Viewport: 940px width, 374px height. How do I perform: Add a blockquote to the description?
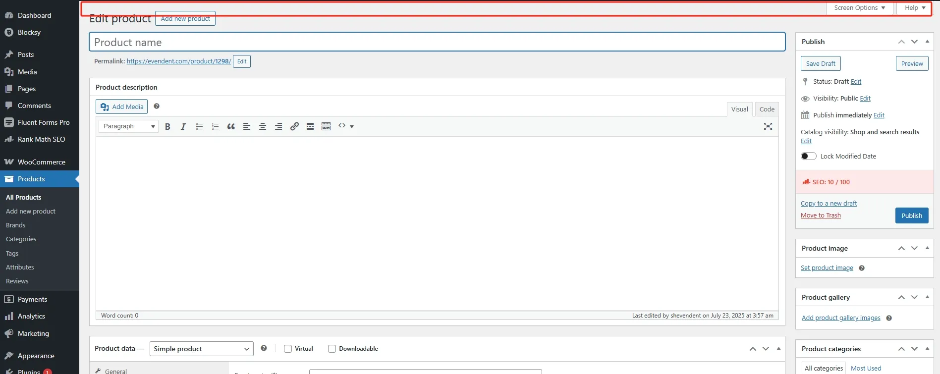point(231,126)
